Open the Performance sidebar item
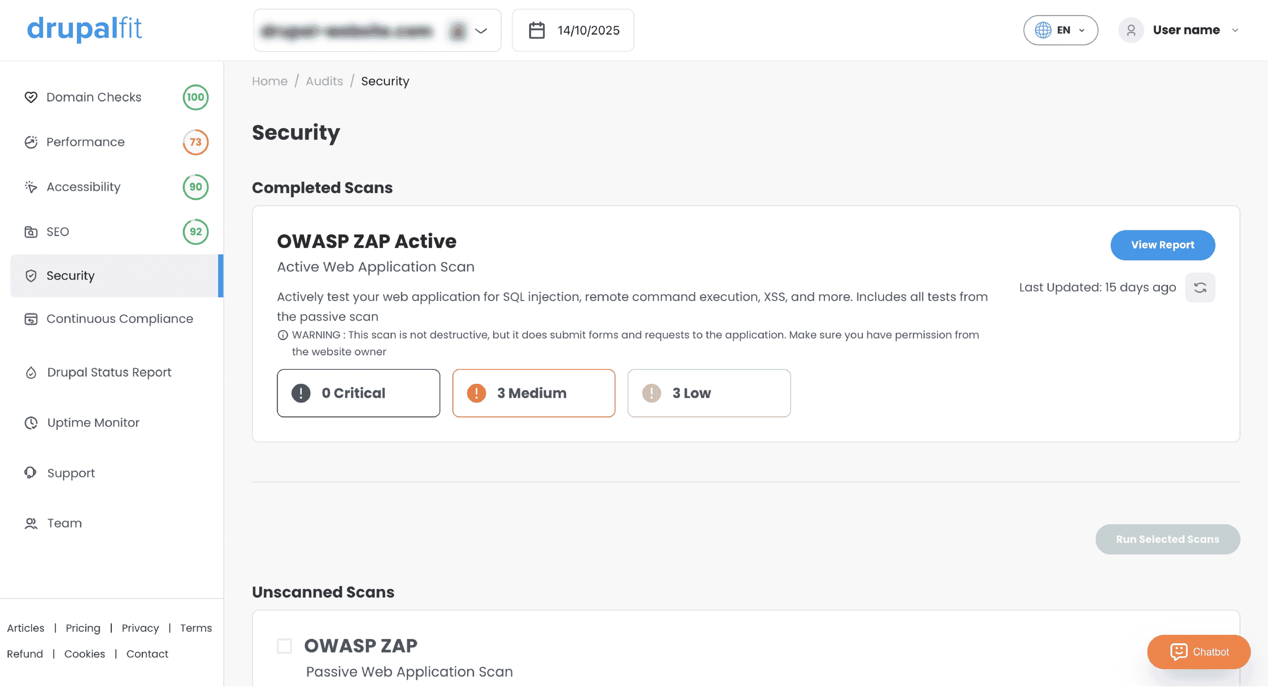 [86, 142]
